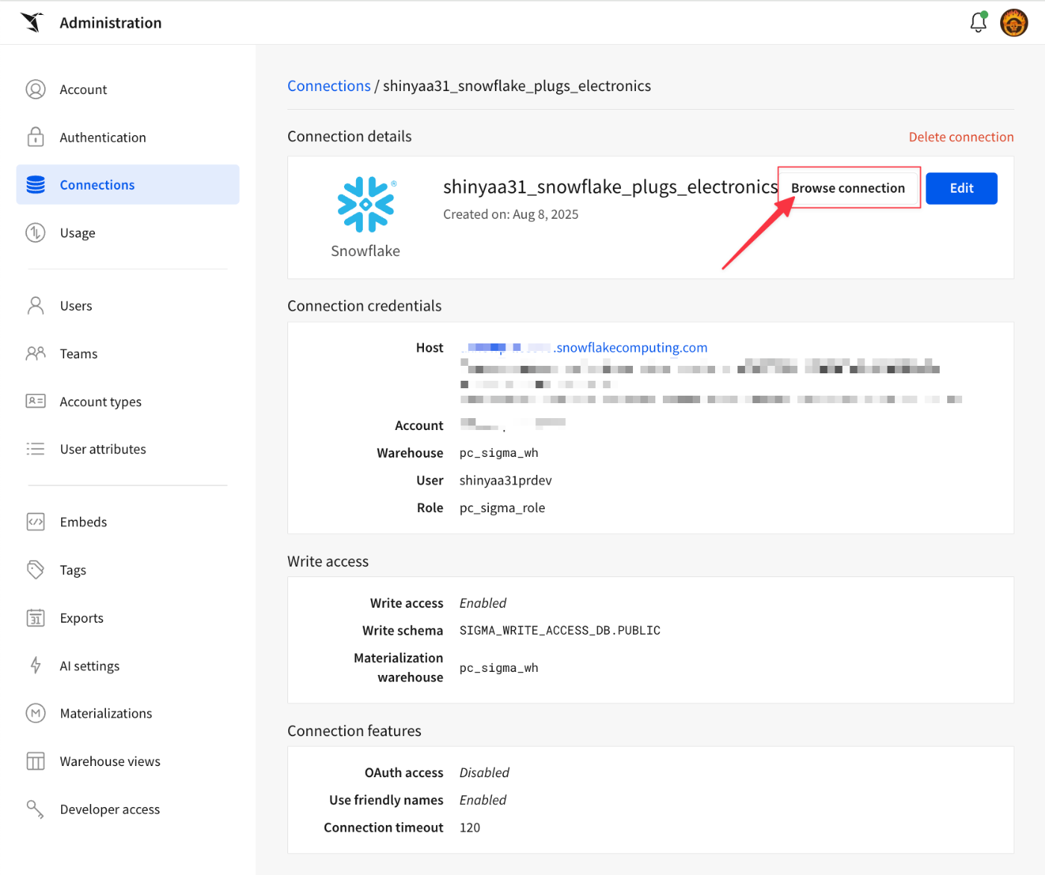Open the user profile avatar
This screenshot has height=875, width=1045.
click(1014, 22)
